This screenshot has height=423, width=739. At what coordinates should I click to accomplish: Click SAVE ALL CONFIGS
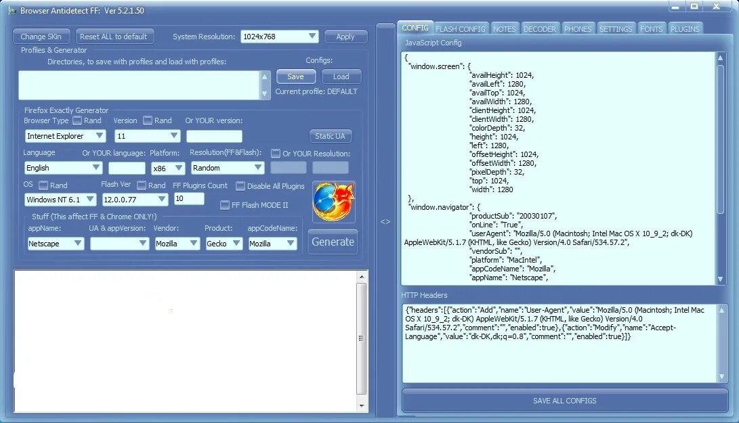tap(565, 401)
